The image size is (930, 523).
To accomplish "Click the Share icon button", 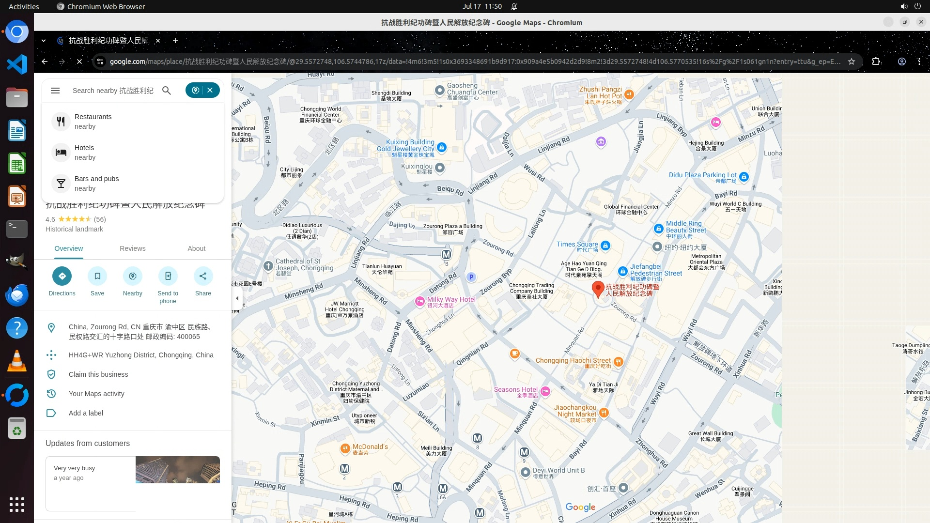I will click(x=203, y=276).
